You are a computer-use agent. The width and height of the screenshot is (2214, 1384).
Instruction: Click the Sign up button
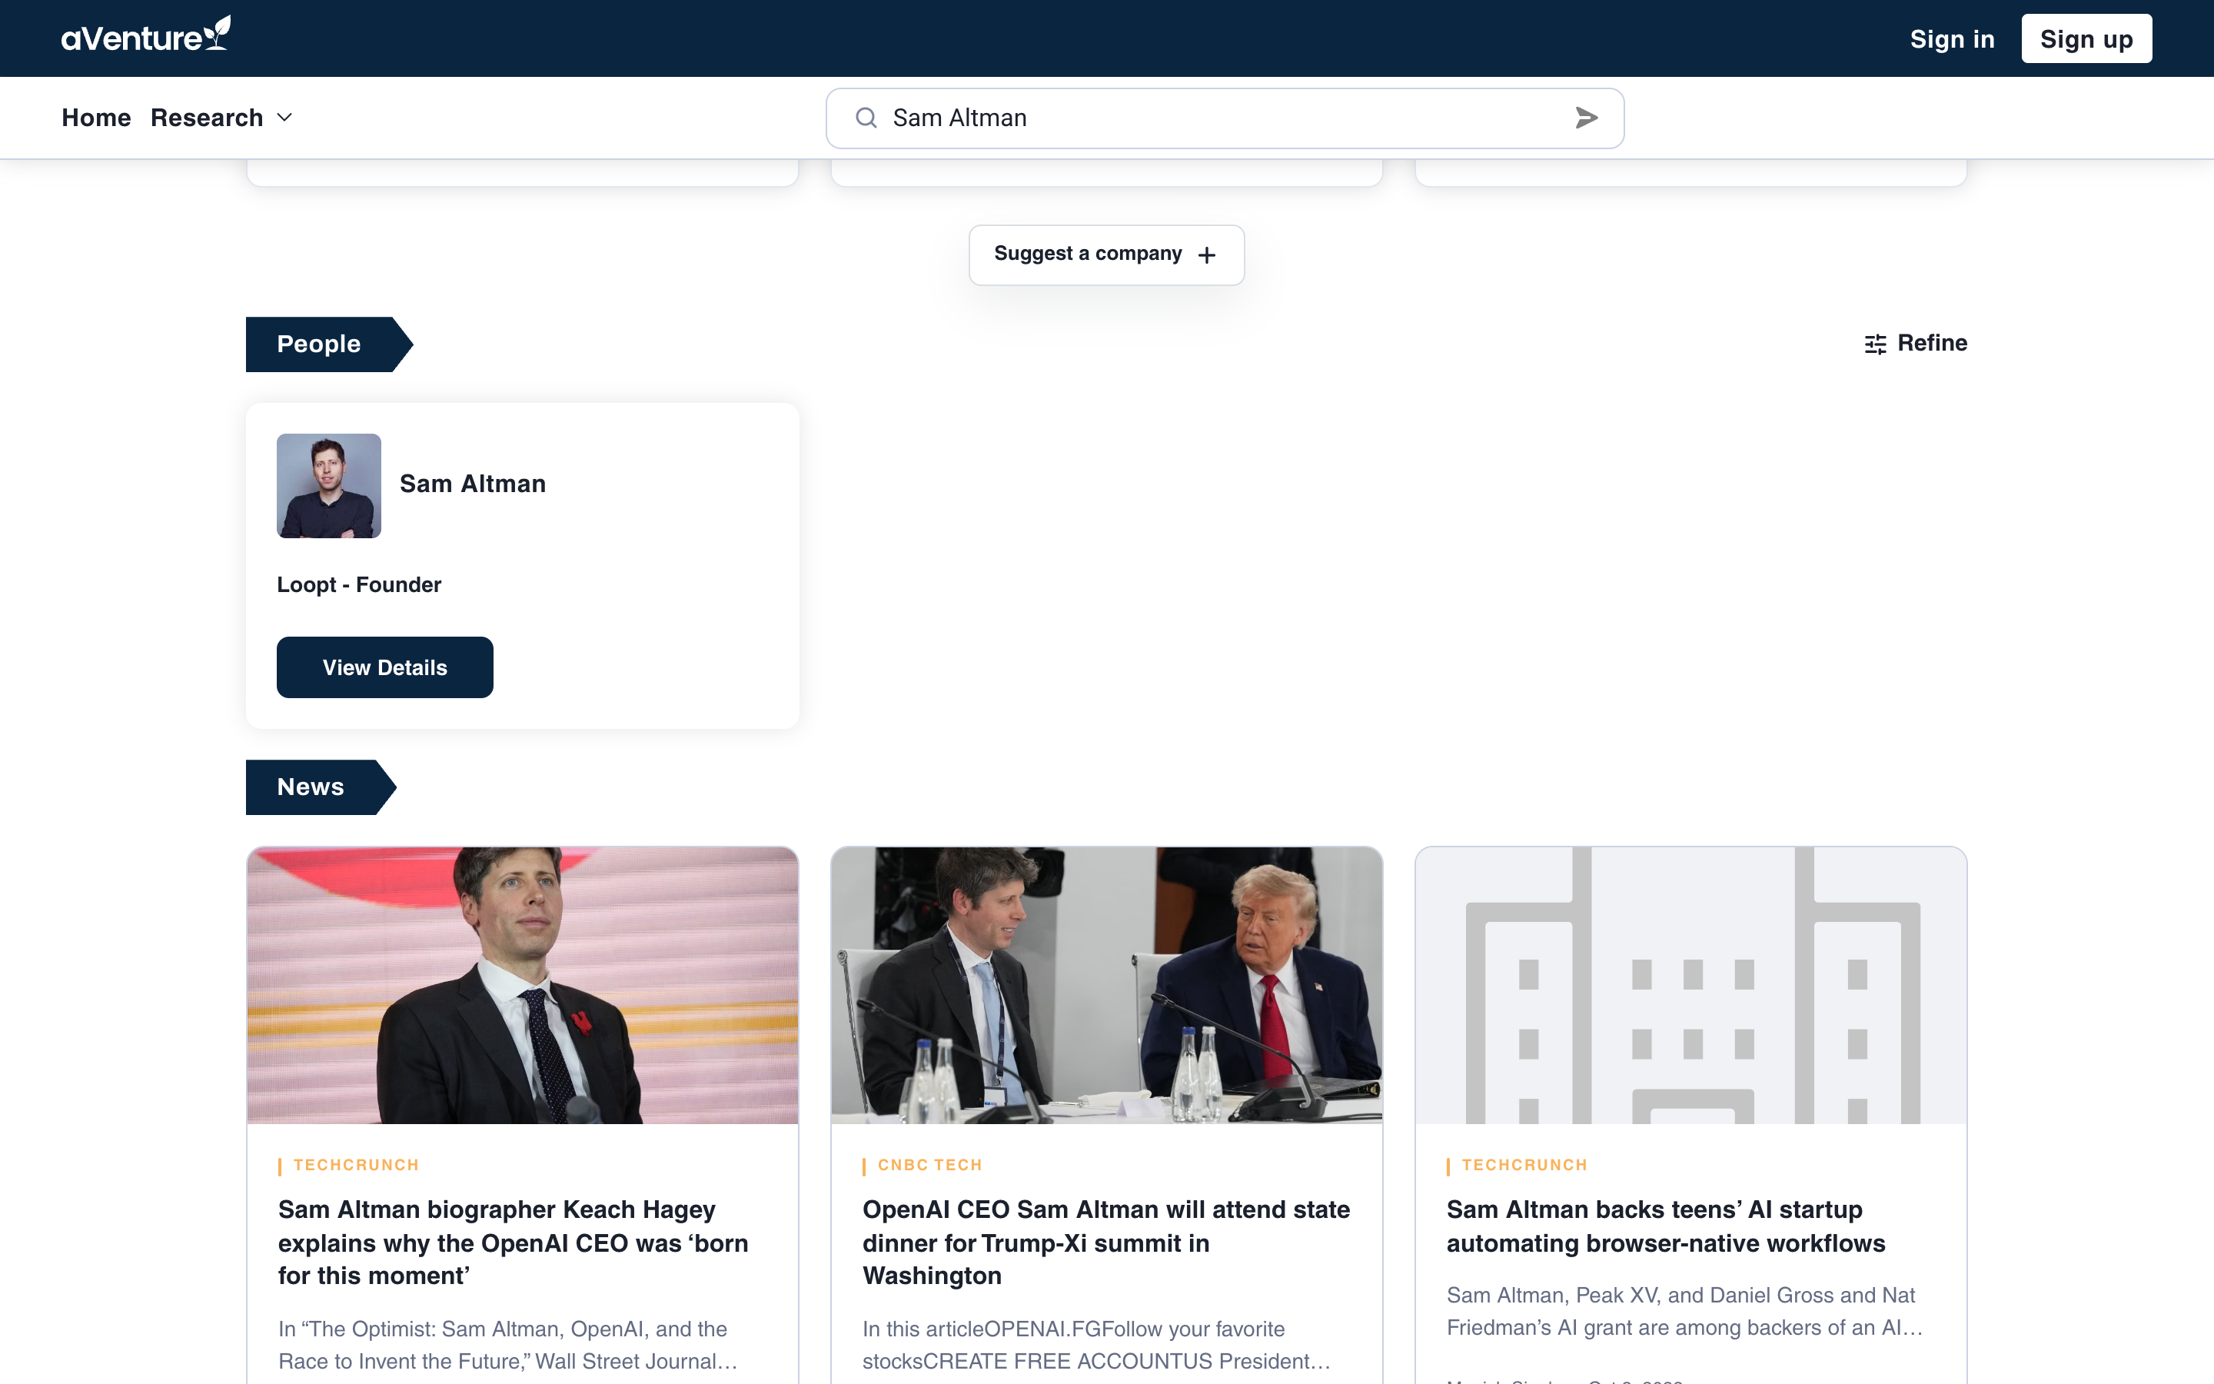(x=2086, y=38)
